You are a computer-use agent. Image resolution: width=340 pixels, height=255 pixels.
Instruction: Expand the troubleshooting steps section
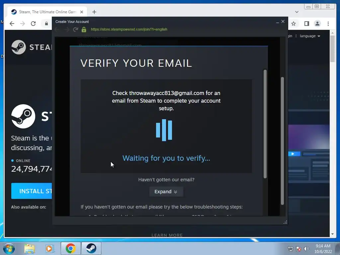(166, 192)
